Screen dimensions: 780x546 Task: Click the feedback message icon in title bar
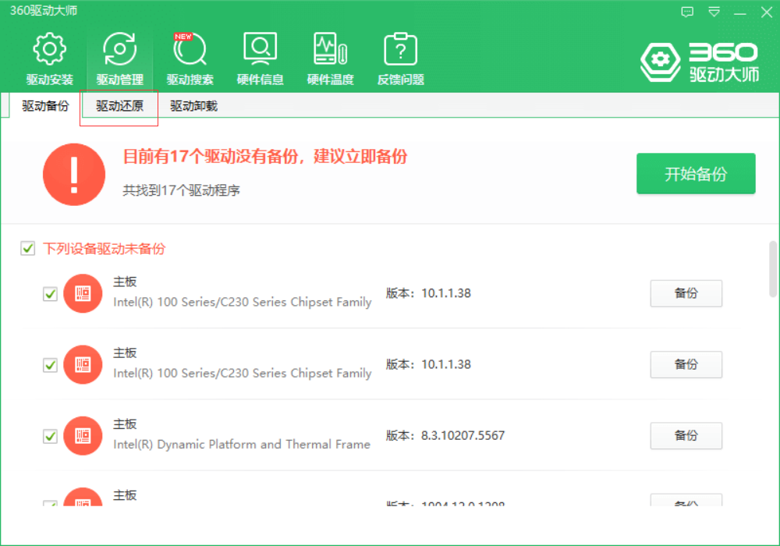687,12
